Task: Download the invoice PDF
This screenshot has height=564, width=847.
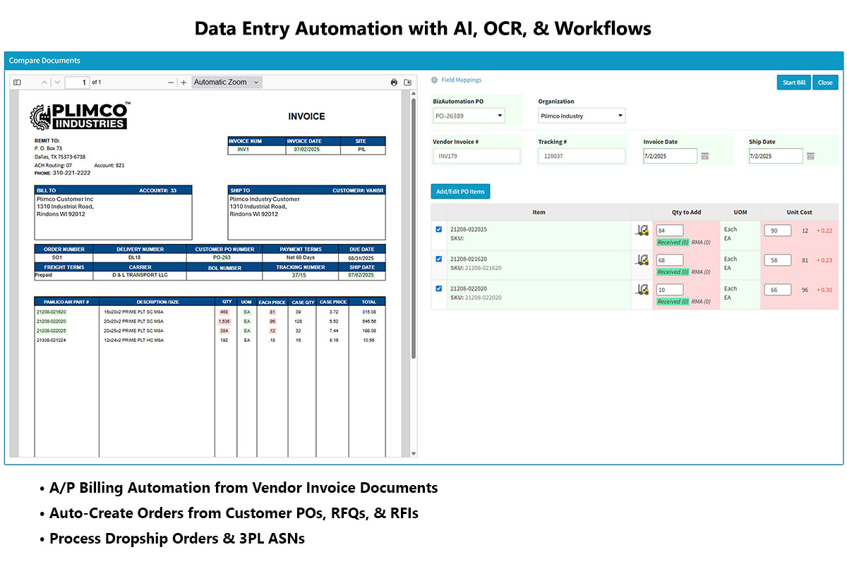Action: 407,82
